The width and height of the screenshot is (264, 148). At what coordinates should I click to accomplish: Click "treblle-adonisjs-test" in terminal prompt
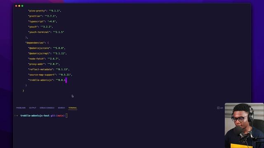tap(35, 116)
